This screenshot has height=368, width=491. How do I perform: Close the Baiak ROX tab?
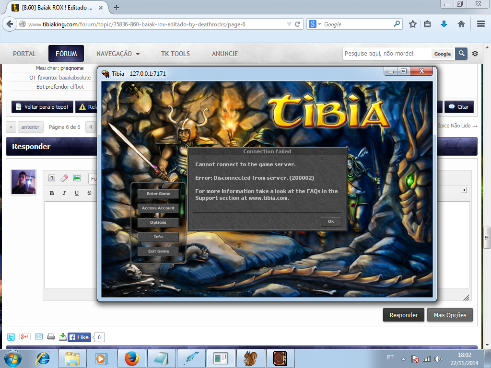point(101,8)
